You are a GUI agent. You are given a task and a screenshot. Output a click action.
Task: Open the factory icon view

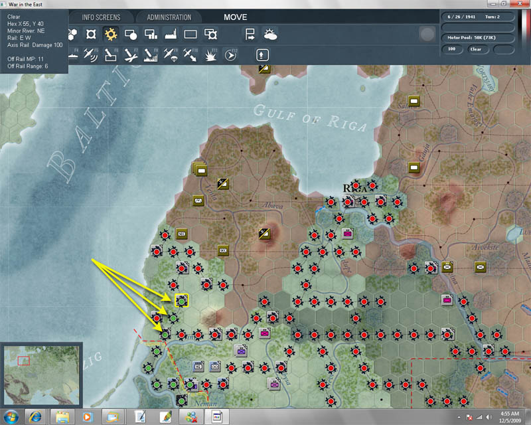(x=171, y=35)
